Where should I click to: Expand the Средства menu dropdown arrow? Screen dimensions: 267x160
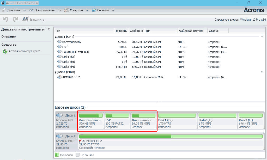click(87, 10)
